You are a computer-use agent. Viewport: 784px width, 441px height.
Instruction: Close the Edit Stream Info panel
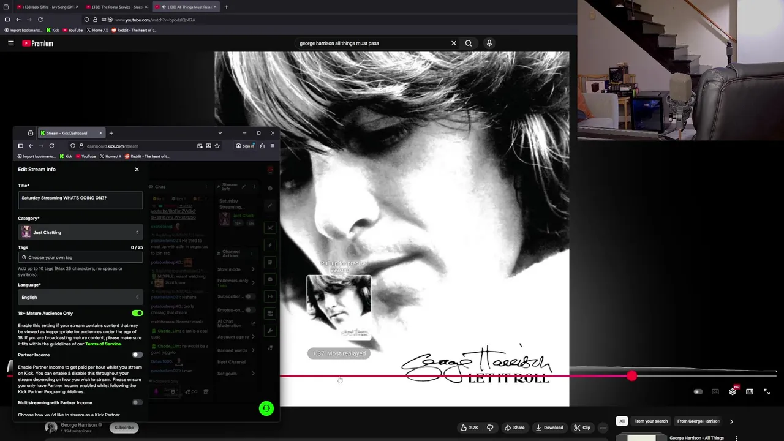click(137, 170)
